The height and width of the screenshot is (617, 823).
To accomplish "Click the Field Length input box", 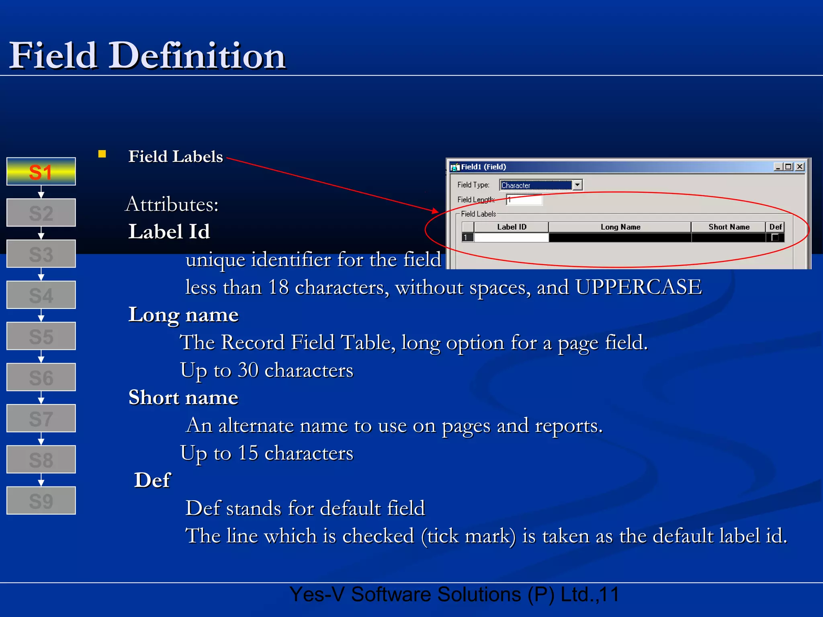I will [x=524, y=200].
